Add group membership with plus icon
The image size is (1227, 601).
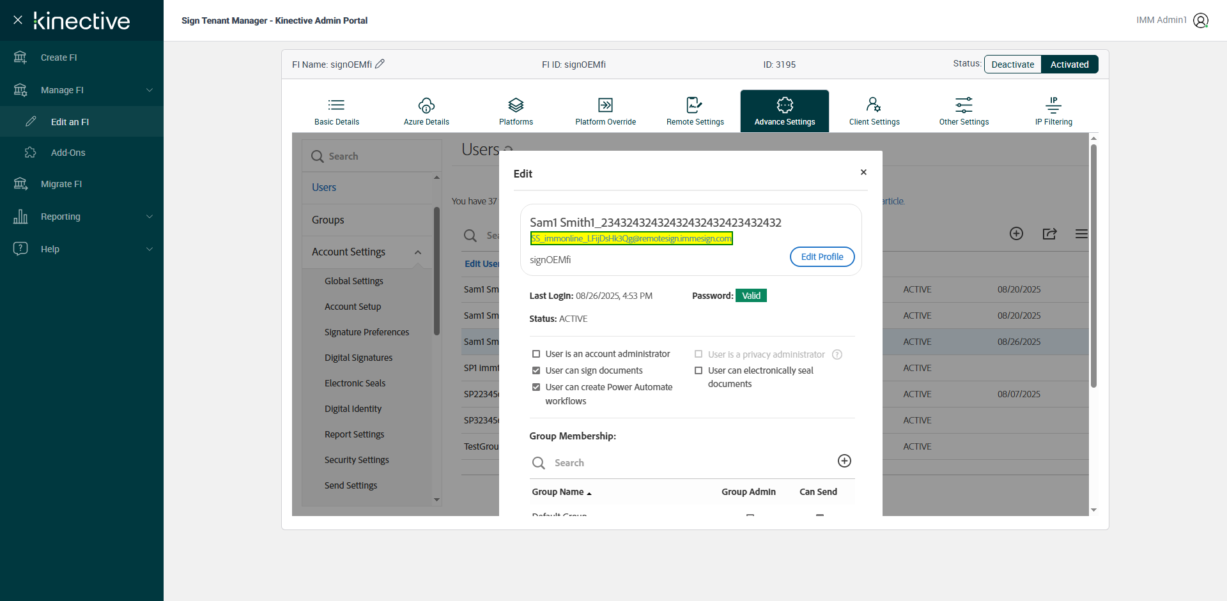coord(844,461)
